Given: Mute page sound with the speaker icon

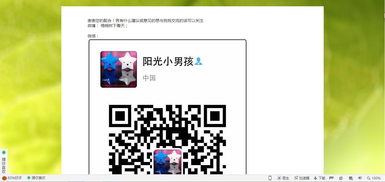Looking at the screenshot, I should click(x=360, y=178).
